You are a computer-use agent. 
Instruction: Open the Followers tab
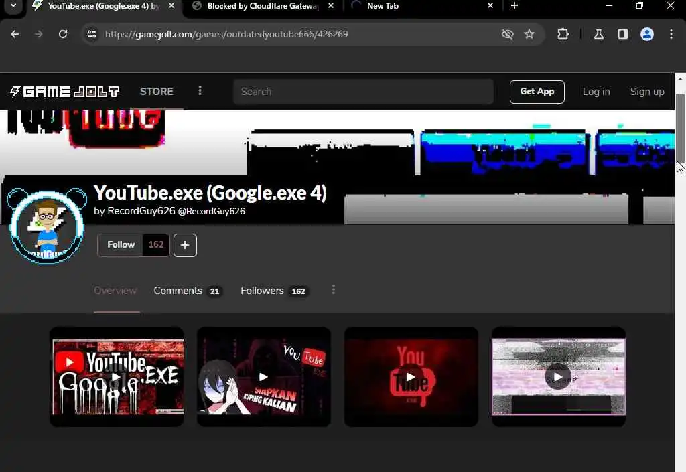(275, 291)
